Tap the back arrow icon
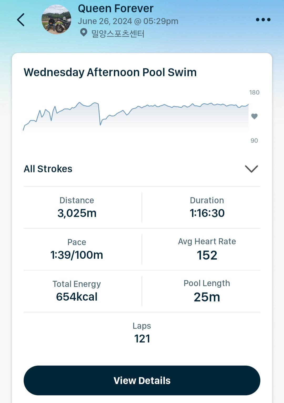284x403 pixels. pyautogui.click(x=21, y=20)
